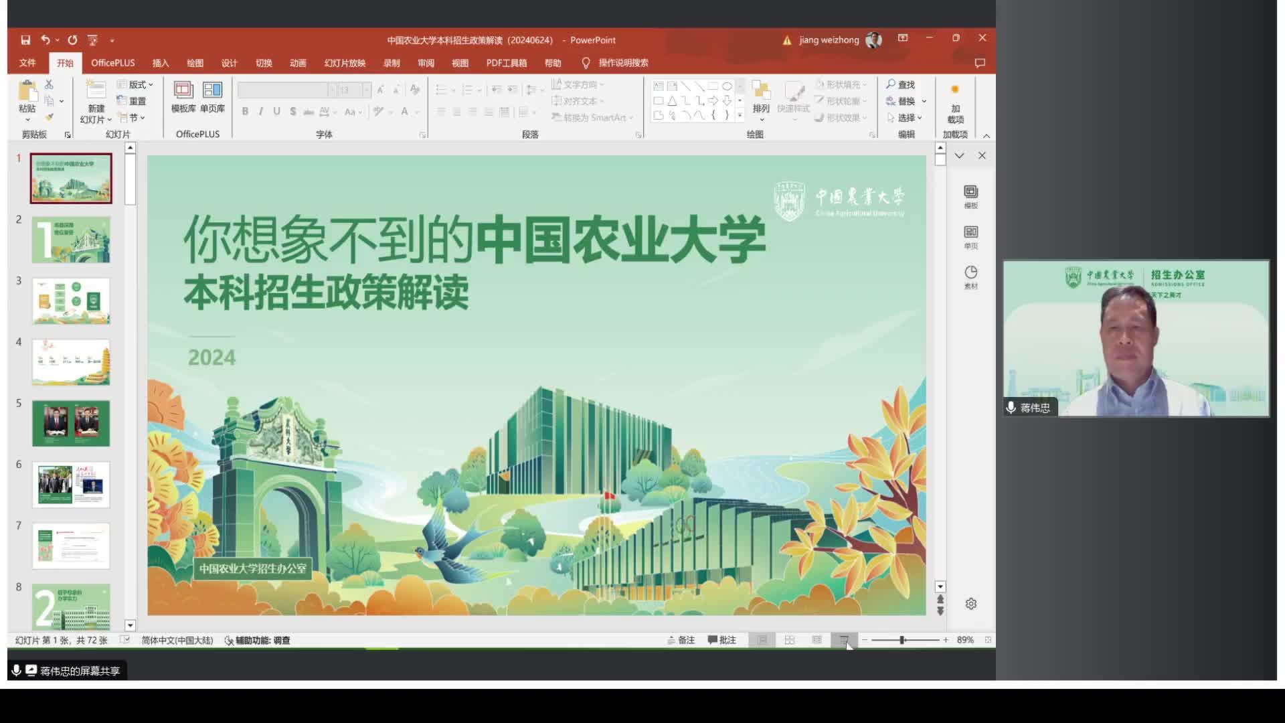The width and height of the screenshot is (1285, 723).
Task: Click the Paste clipboard icon
Action: (27, 91)
